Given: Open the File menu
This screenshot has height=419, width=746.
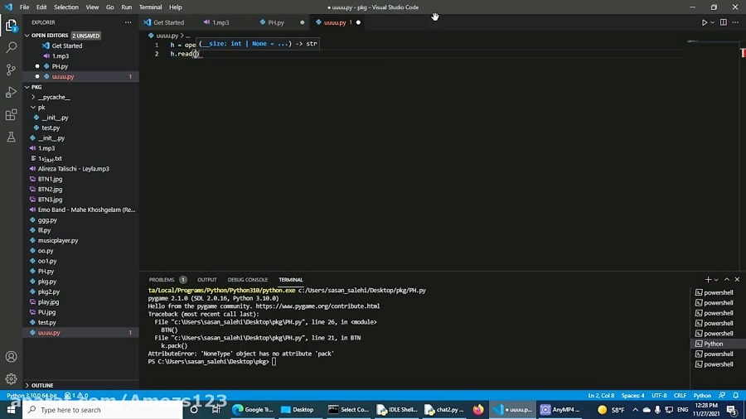Looking at the screenshot, I should click(24, 7).
